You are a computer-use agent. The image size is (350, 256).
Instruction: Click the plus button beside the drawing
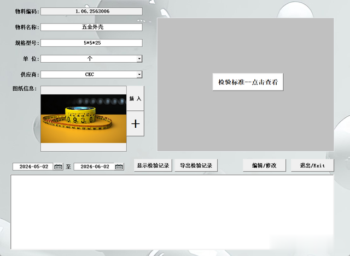pos(136,124)
